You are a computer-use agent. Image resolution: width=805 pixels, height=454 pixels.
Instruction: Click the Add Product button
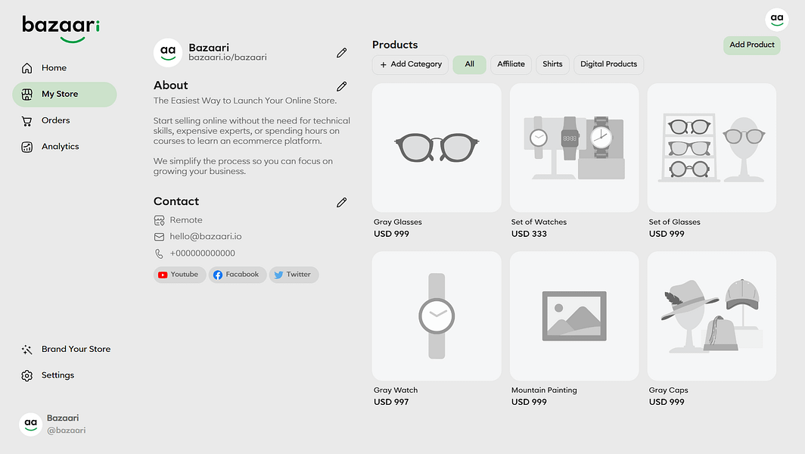[x=751, y=45]
